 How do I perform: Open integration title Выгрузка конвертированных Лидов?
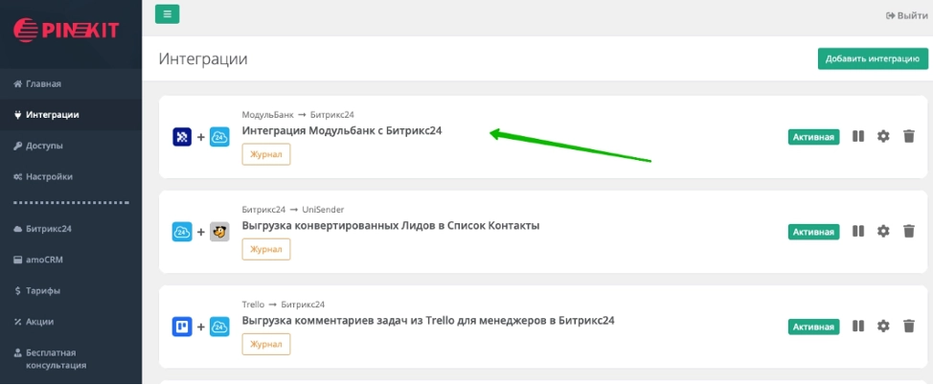tap(390, 225)
